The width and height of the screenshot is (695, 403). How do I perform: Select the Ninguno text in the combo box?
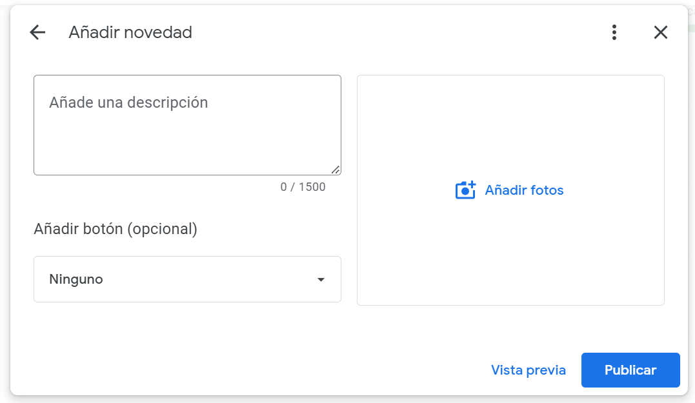(76, 280)
